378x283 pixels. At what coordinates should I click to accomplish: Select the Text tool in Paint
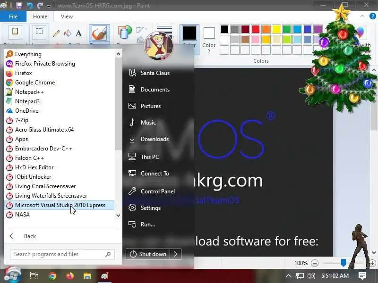tap(78, 33)
